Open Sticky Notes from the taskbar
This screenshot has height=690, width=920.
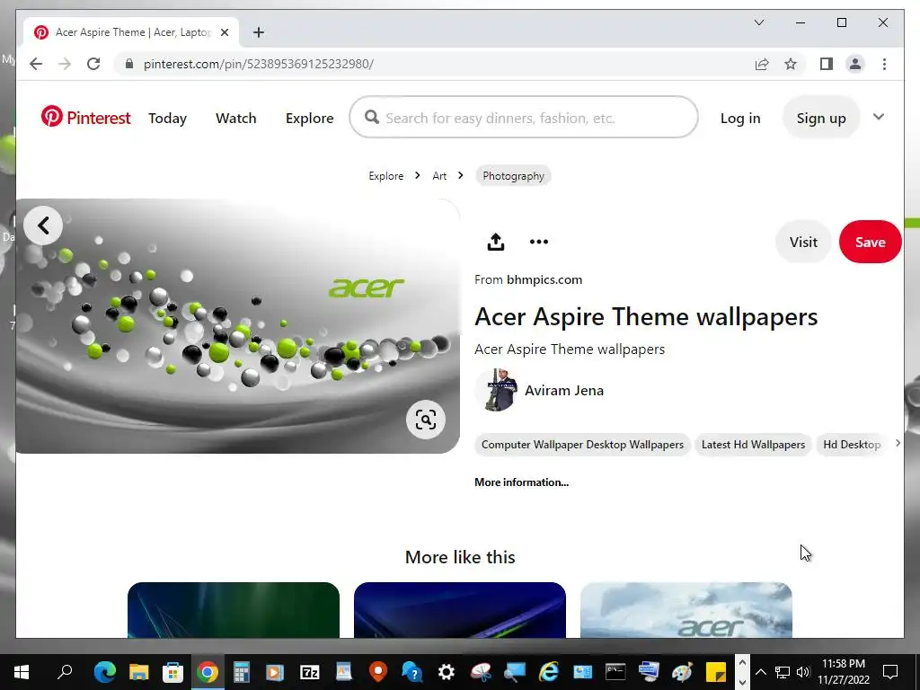pos(716,672)
